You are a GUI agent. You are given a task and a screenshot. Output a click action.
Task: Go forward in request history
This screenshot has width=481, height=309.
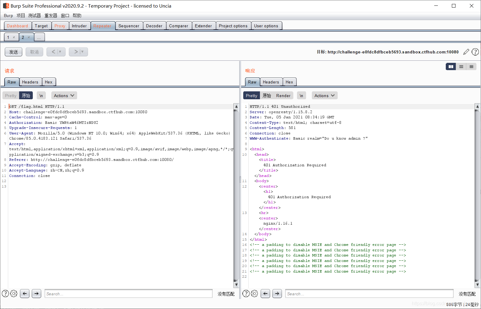coord(76,52)
